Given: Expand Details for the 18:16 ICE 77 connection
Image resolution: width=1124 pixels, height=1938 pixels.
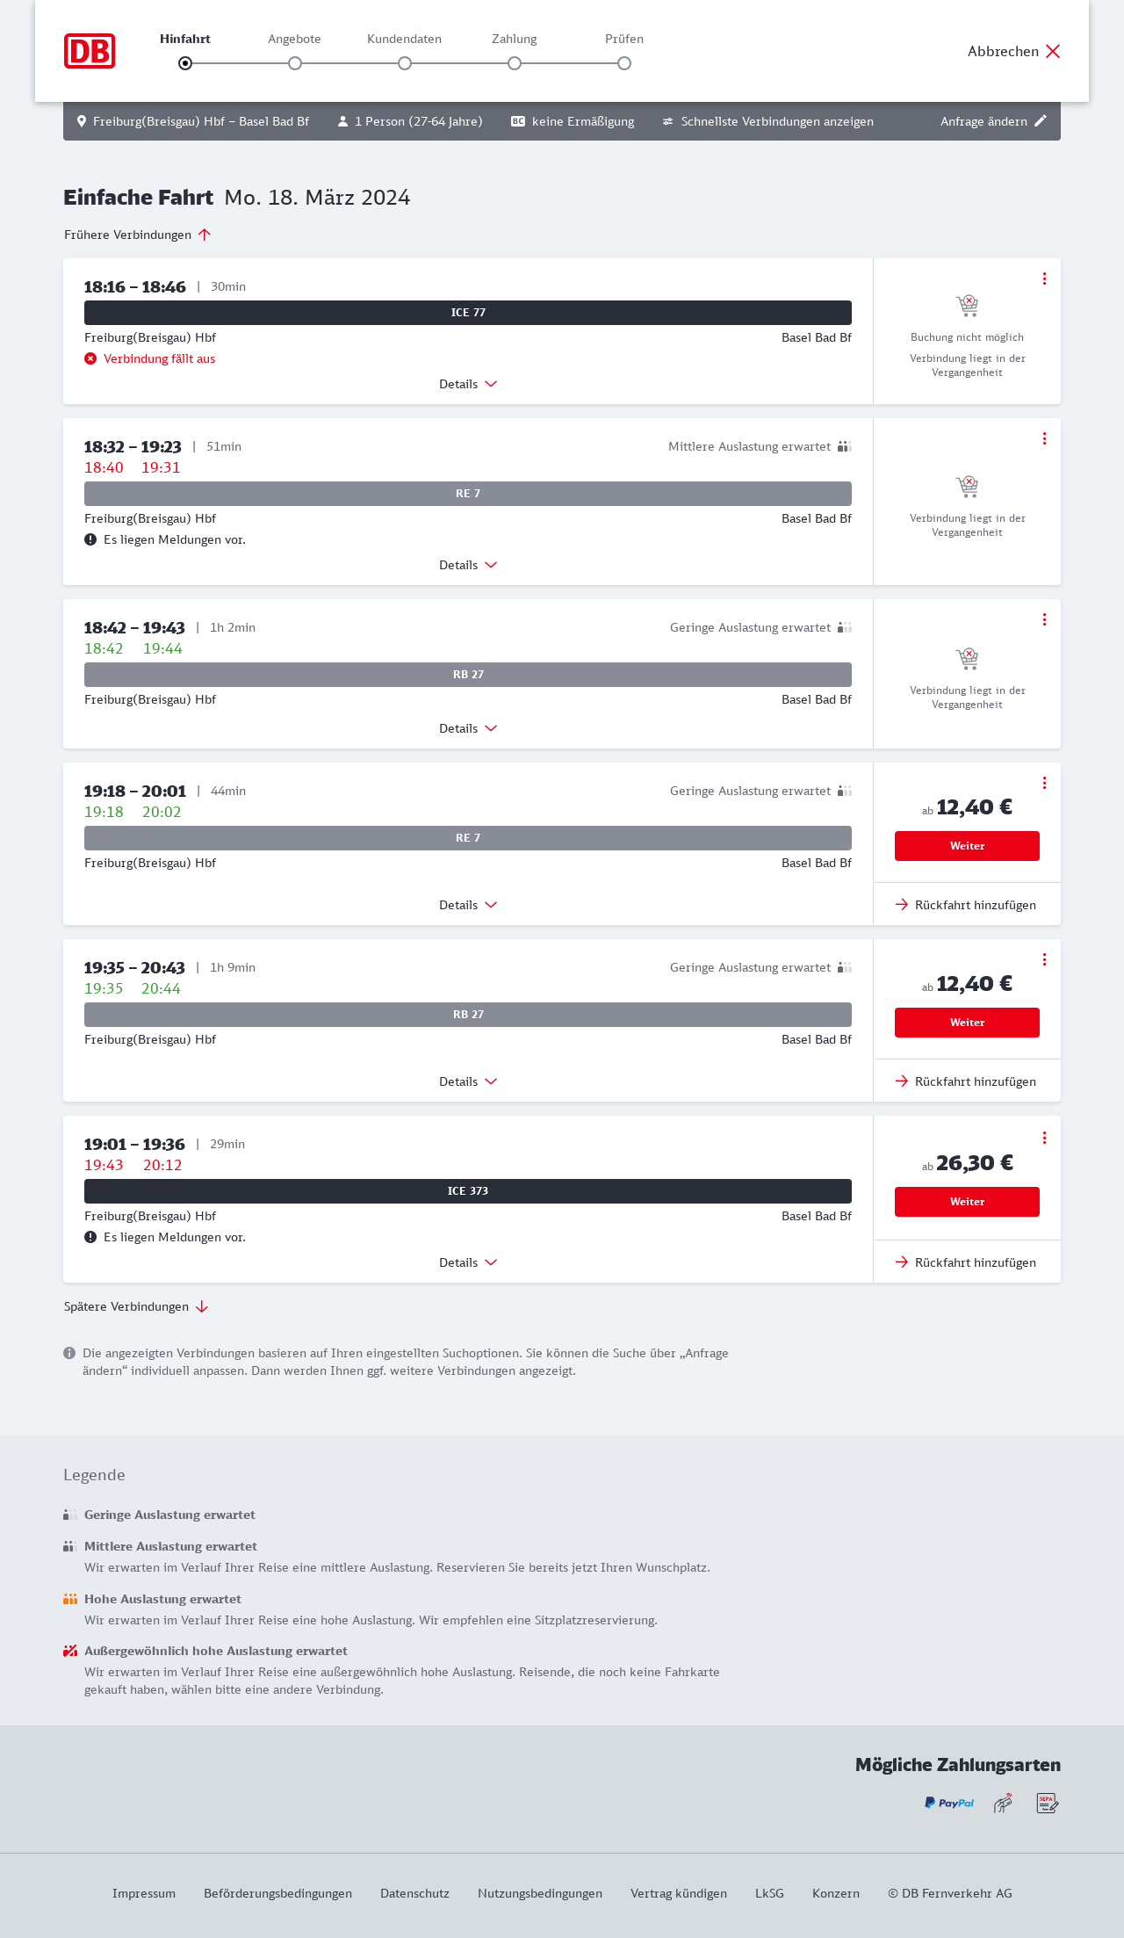Looking at the screenshot, I should tap(467, 384).
